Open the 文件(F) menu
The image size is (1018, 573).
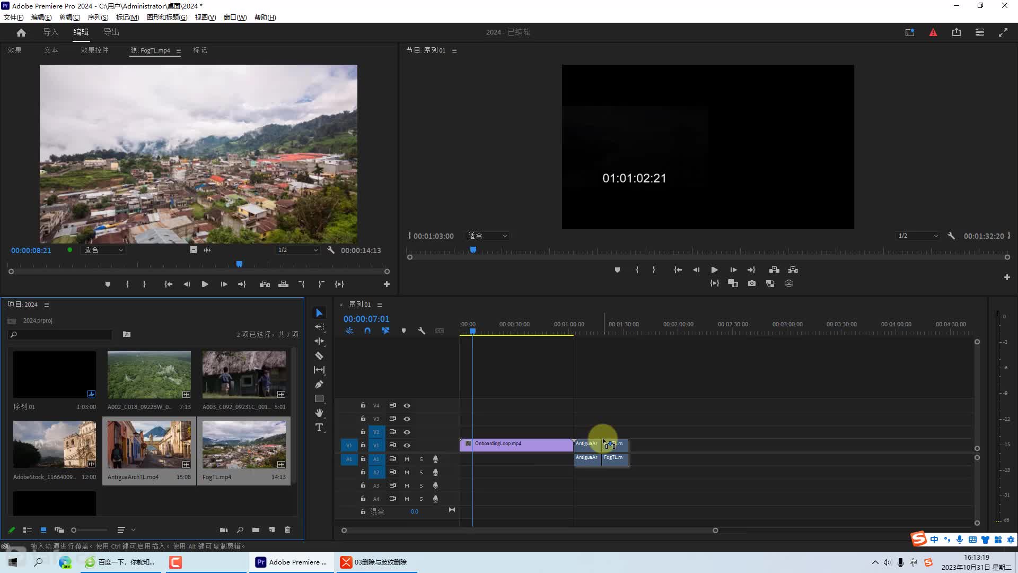13,18
